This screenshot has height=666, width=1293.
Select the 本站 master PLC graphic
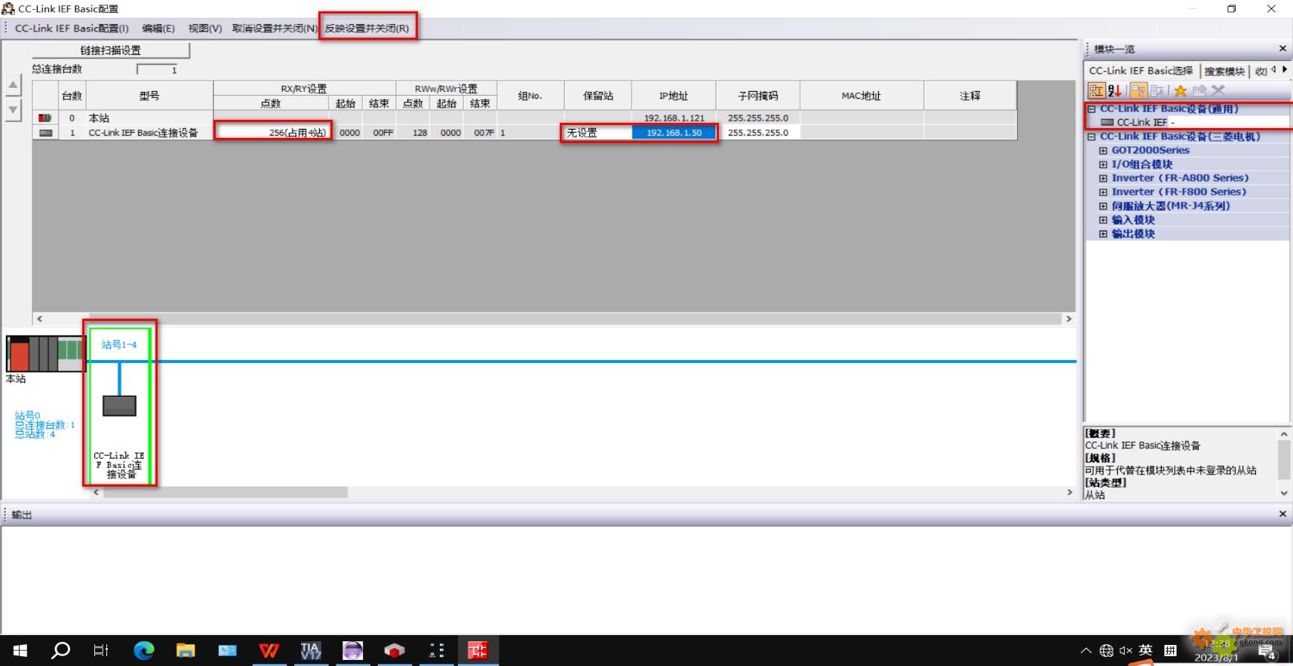click(x=45, y=353)
